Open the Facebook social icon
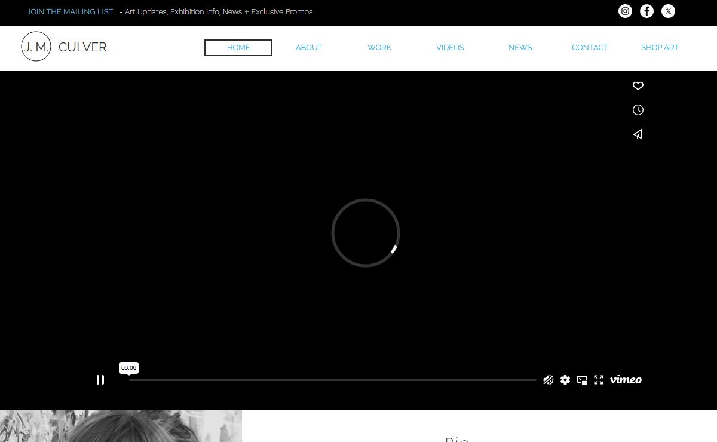Screen dimensions: 717x442 [x=646, y=11]
